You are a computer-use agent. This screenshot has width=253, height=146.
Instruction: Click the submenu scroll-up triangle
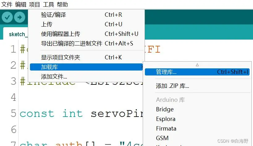(x=197, y=65)
